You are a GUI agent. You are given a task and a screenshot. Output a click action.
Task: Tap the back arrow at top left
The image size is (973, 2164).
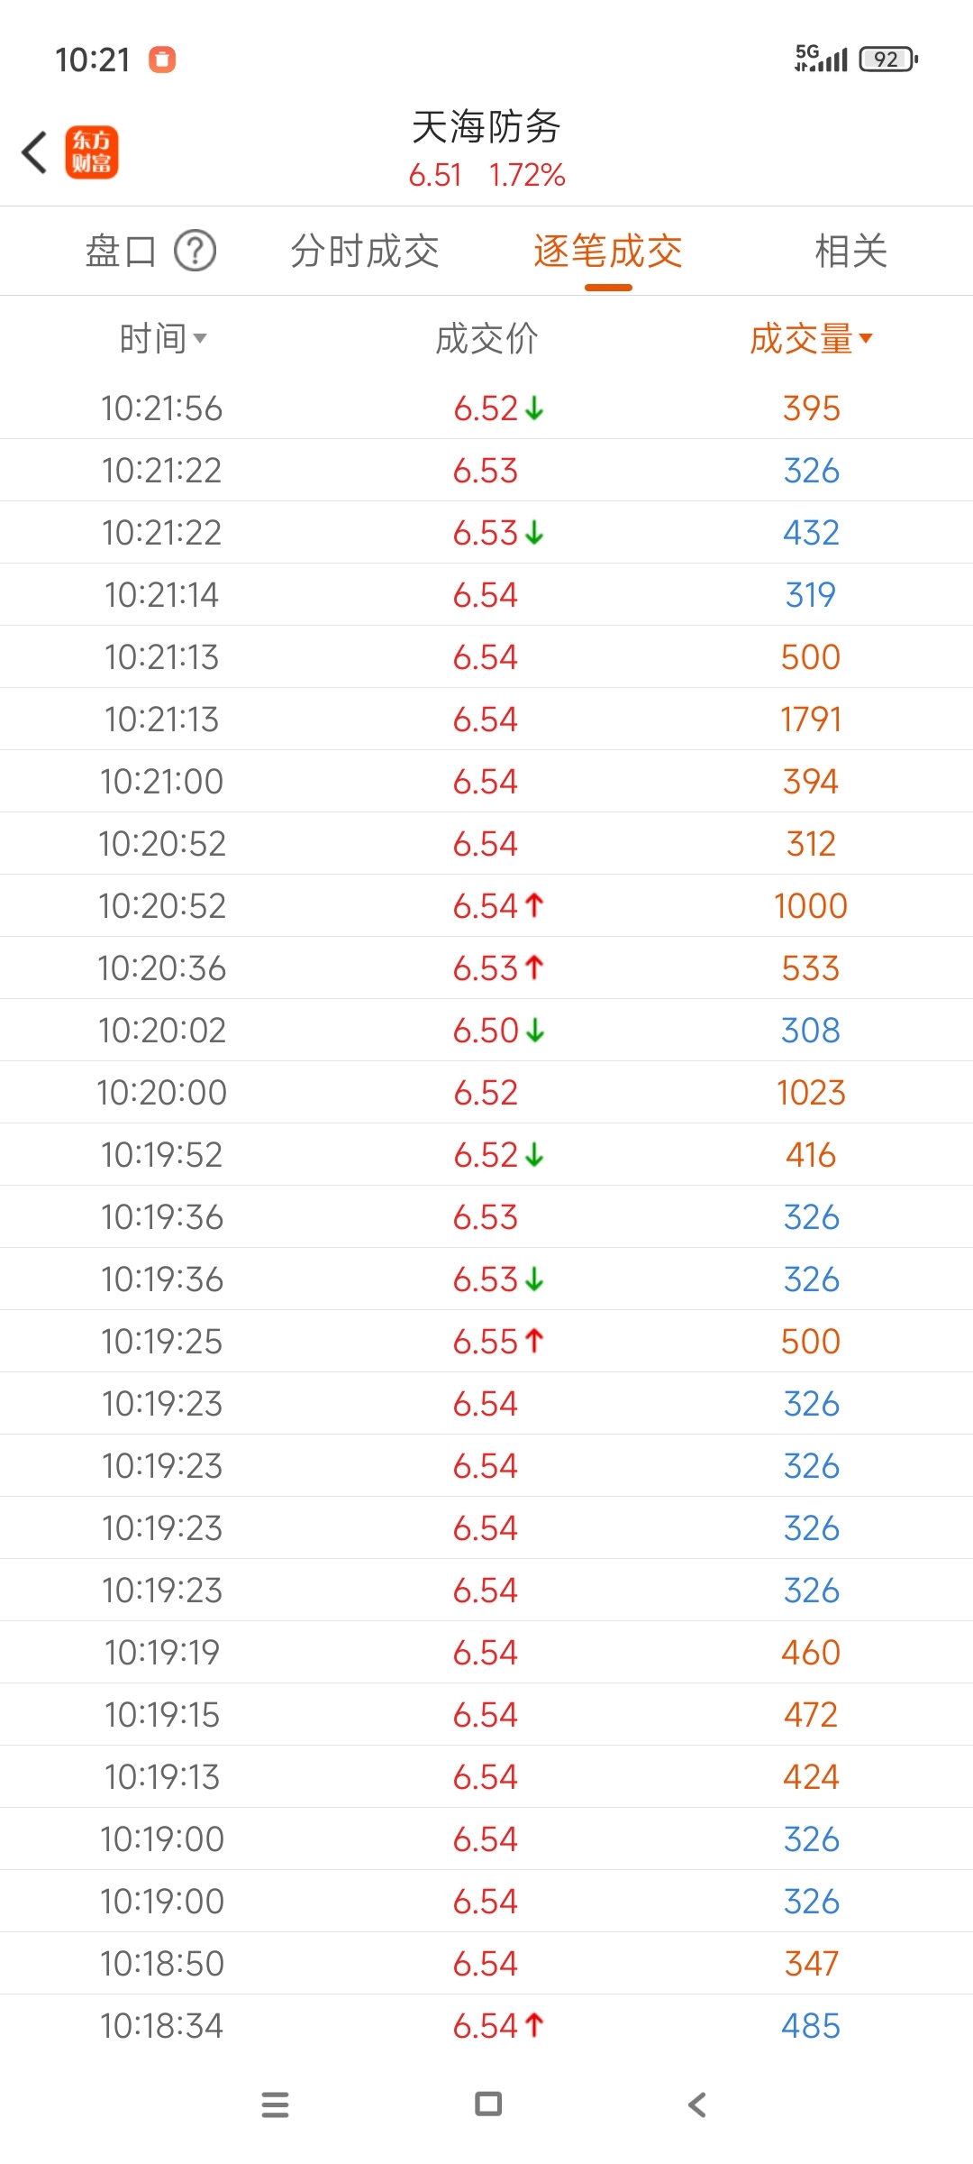pyautogui.click(x=35, y=151)
